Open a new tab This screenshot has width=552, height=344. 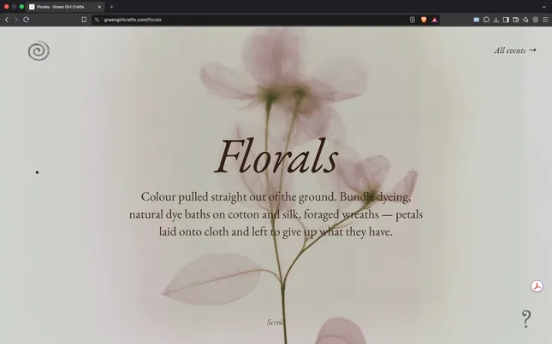pyautogui.click(x=111, y=7)
